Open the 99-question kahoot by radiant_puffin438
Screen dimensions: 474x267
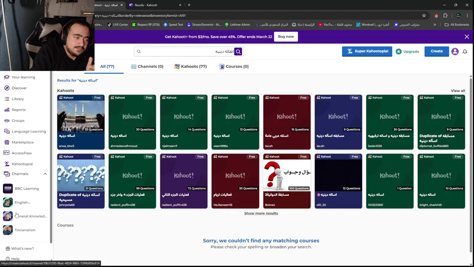[132, 181]
